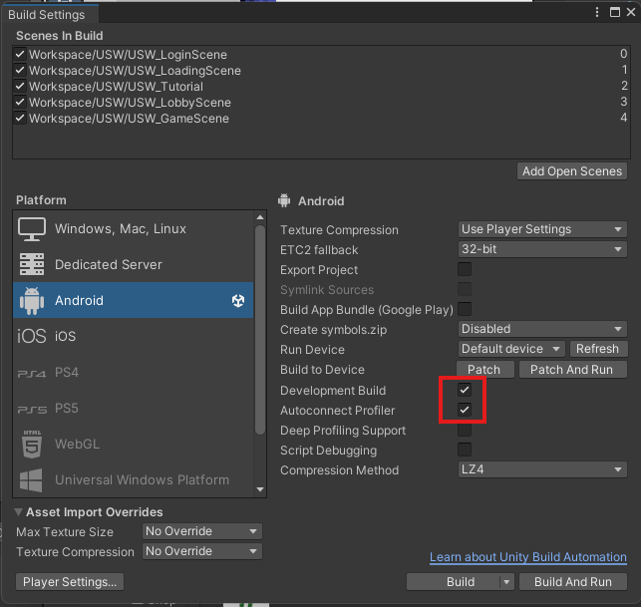
Task: Open Asset Import Overrides Texture Compression dropdown
Action: pyautogui.click(x=202, y=551)
